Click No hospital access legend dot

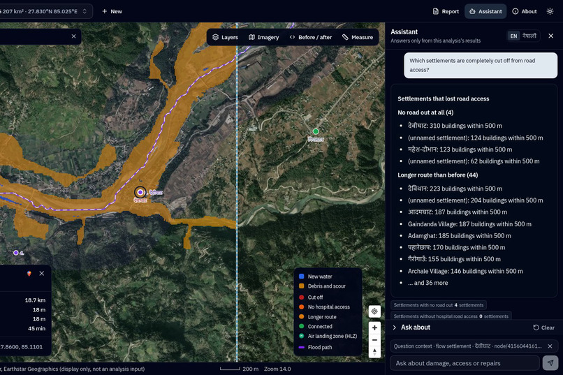tap(302, 307)
